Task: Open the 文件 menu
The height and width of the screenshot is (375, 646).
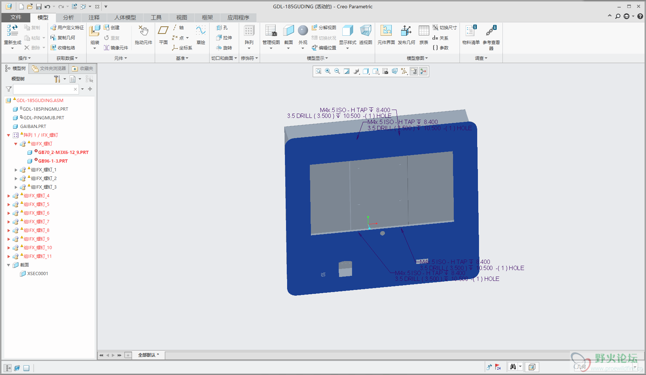Action: tap(16, 17)
